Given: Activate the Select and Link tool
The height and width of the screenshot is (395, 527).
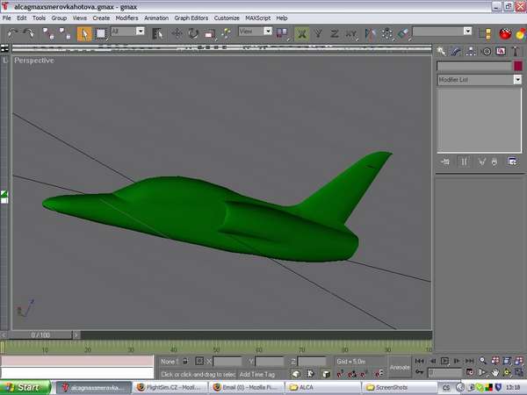Looking at the screenshot, I should 48,33.
